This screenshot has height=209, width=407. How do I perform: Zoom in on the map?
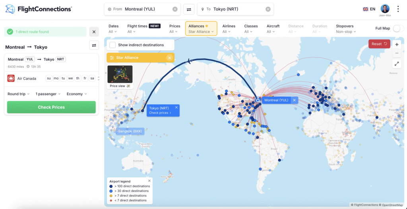[x=397, y=45]
